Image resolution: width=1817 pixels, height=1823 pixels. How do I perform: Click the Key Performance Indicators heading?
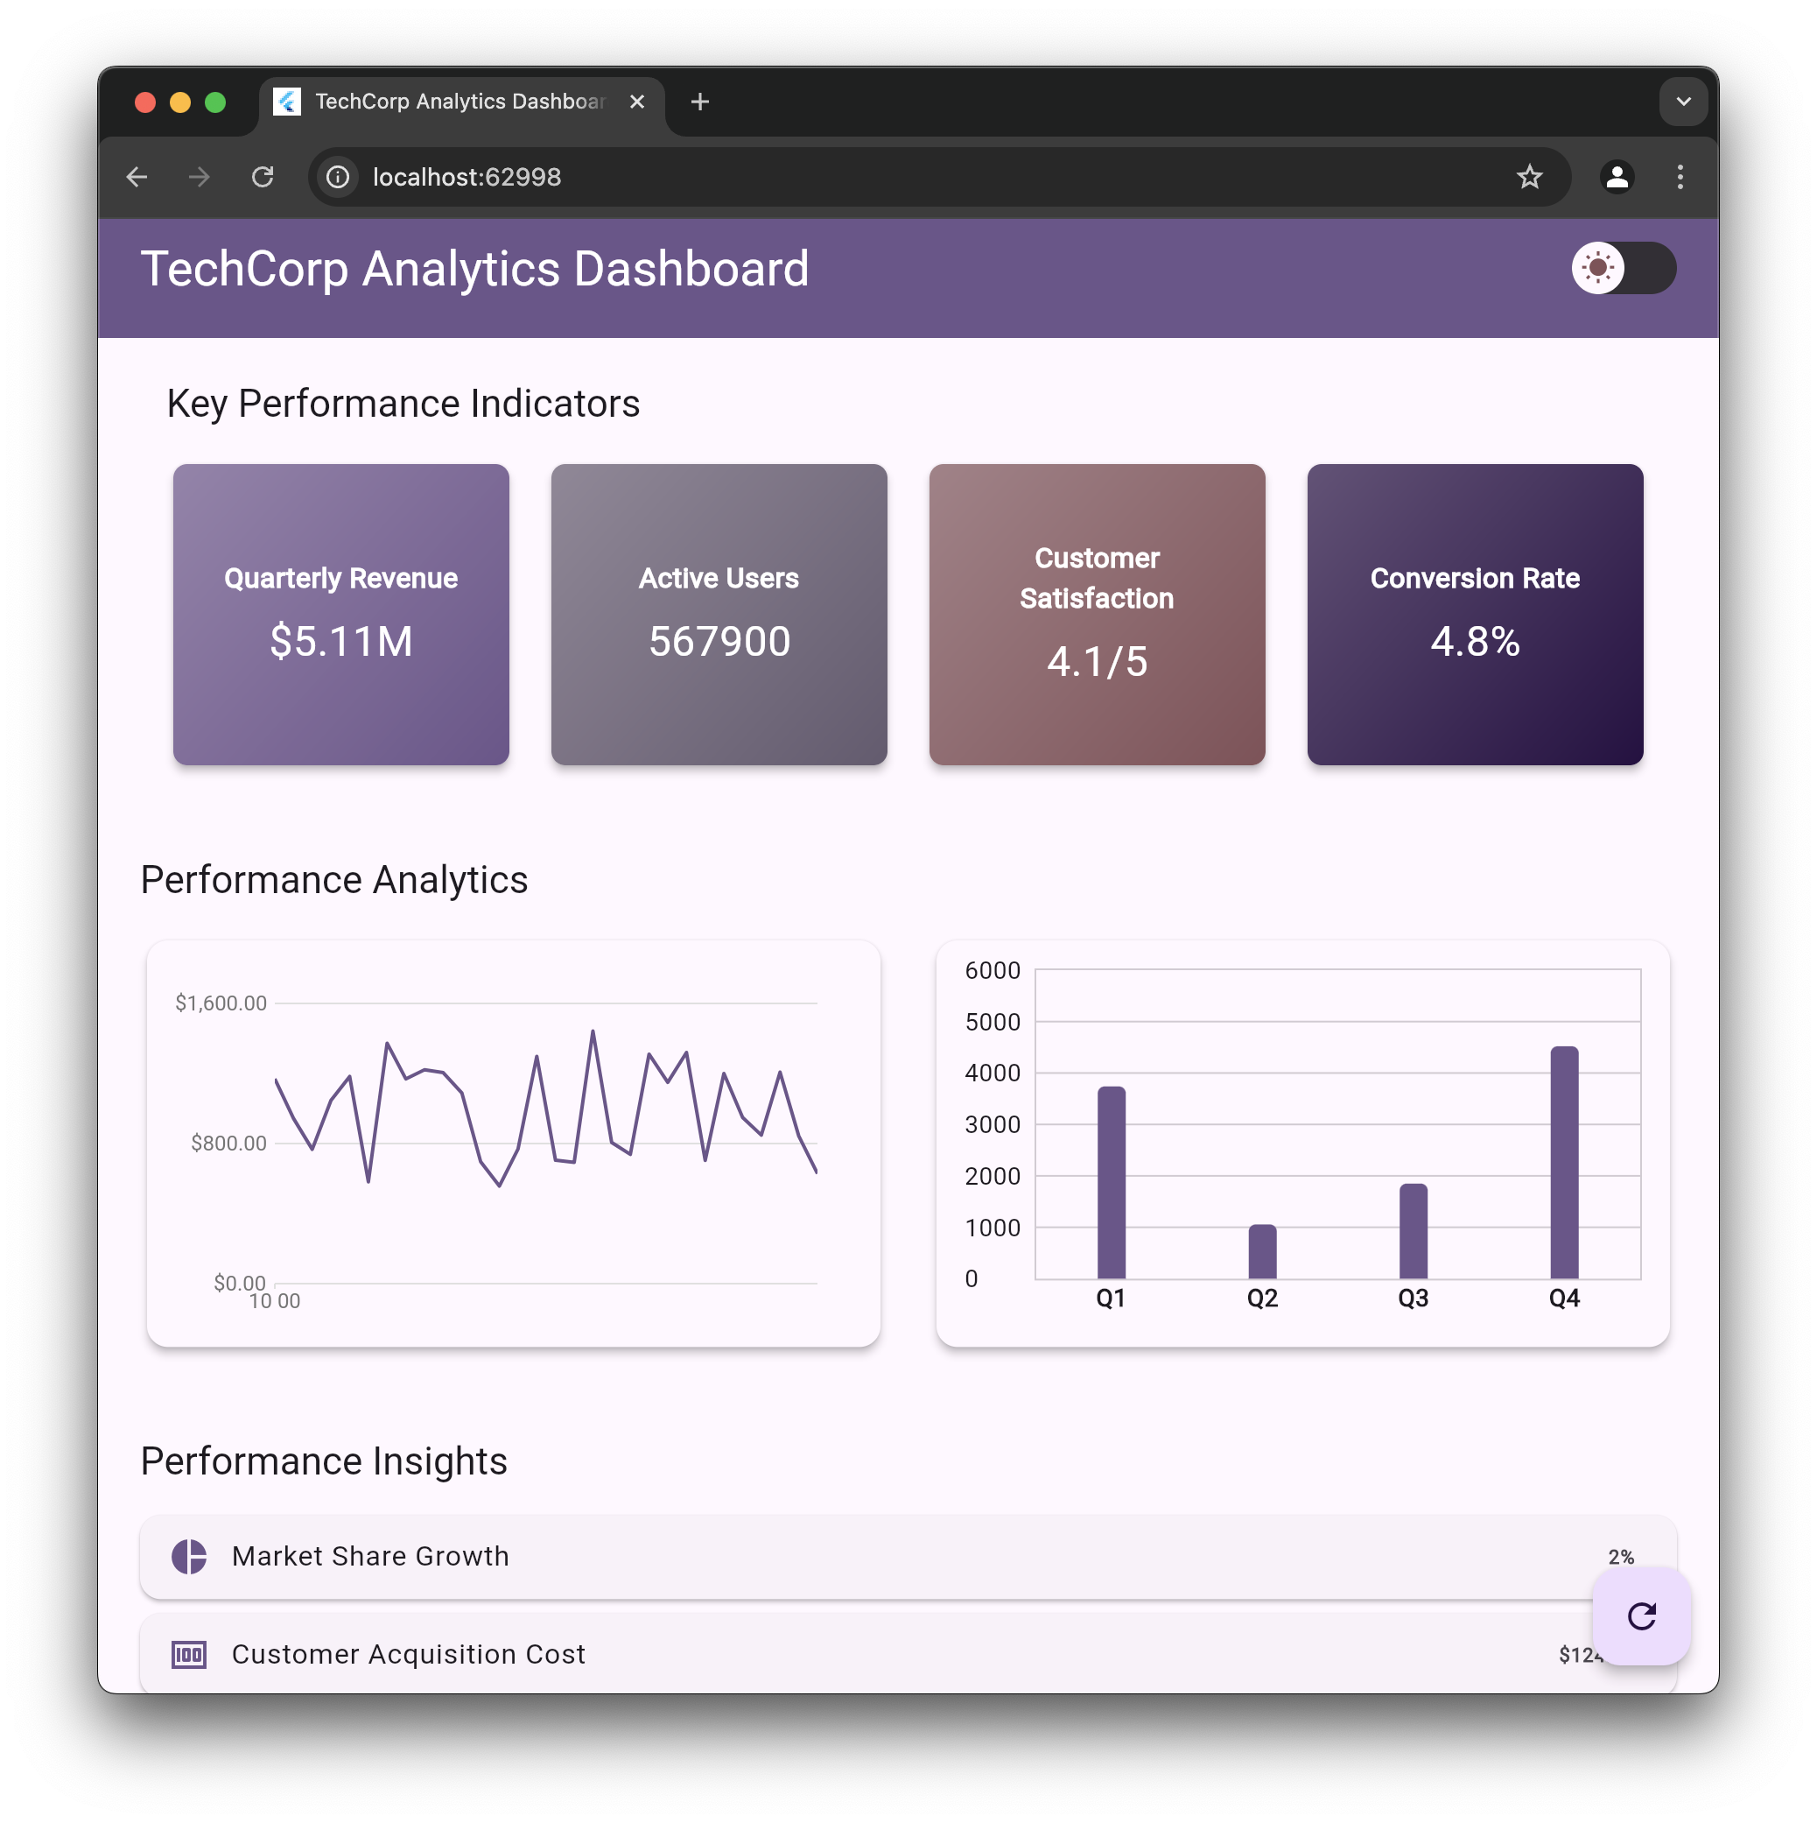403,404
